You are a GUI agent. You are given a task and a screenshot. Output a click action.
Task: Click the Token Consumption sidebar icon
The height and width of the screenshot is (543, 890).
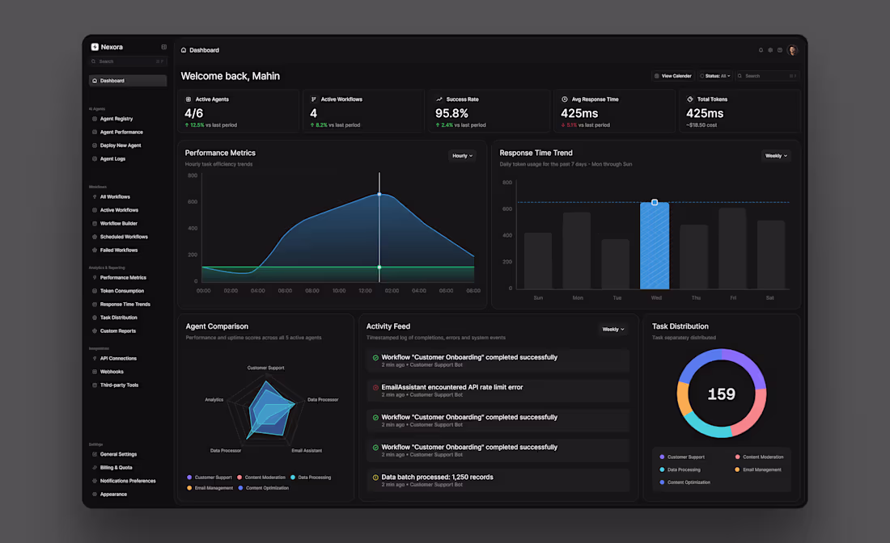pos(95,291)
